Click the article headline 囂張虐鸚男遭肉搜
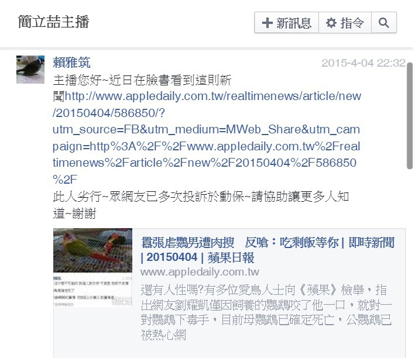This screenshot has width=415, height=358. coord(188,243)
